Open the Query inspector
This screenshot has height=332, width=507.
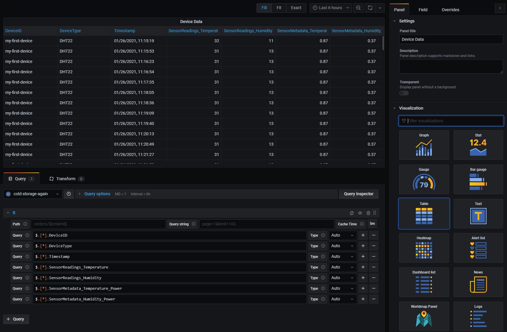tap(359, 194)
